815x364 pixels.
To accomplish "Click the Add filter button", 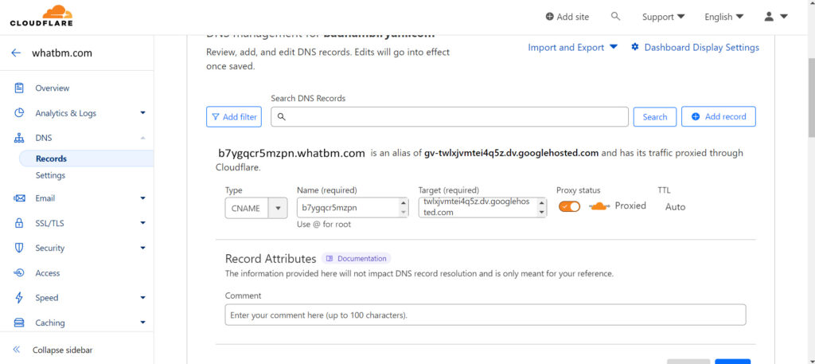I will (234, 117).
